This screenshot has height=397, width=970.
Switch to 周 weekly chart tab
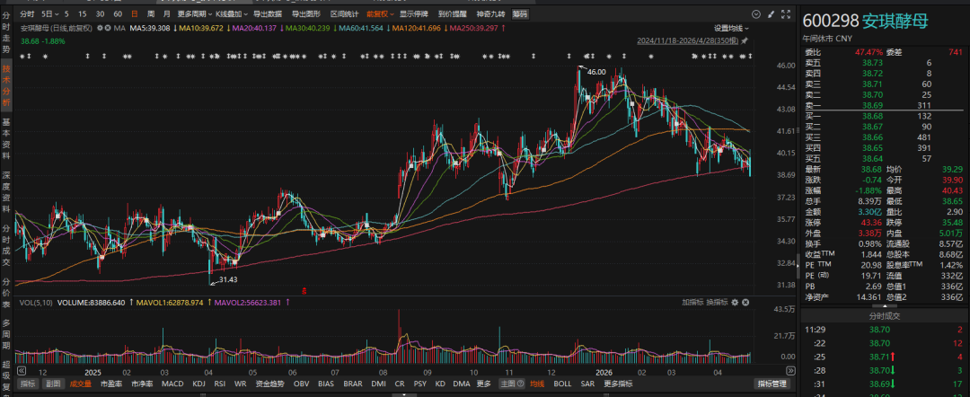(150, 15)
